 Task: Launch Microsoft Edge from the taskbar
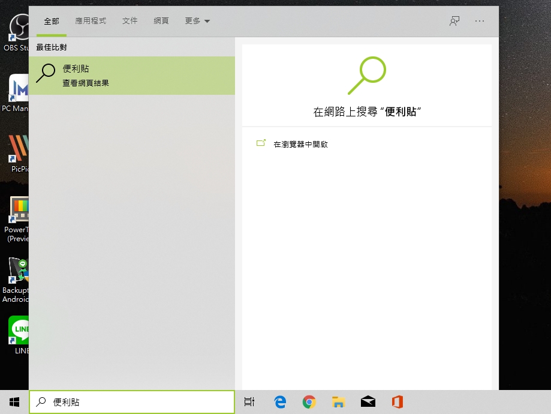(x=280, y=402)
